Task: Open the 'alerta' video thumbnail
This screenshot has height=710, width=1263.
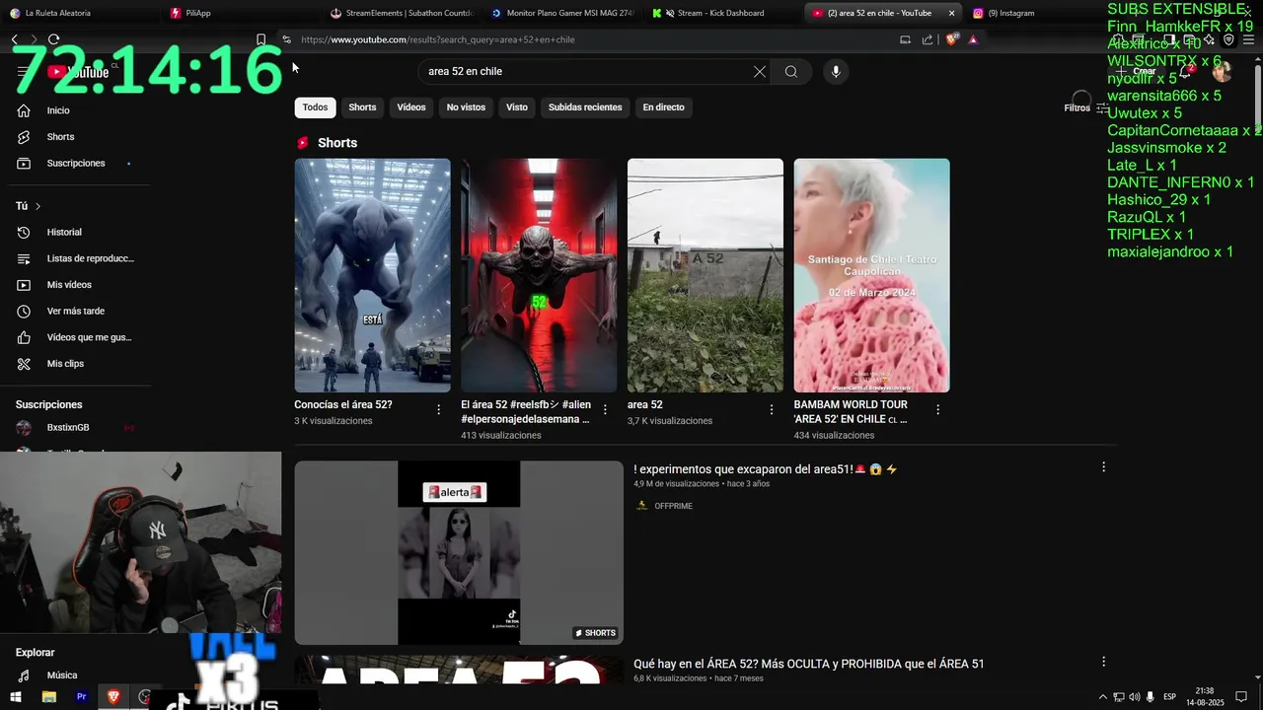Action: coord(459,552)
